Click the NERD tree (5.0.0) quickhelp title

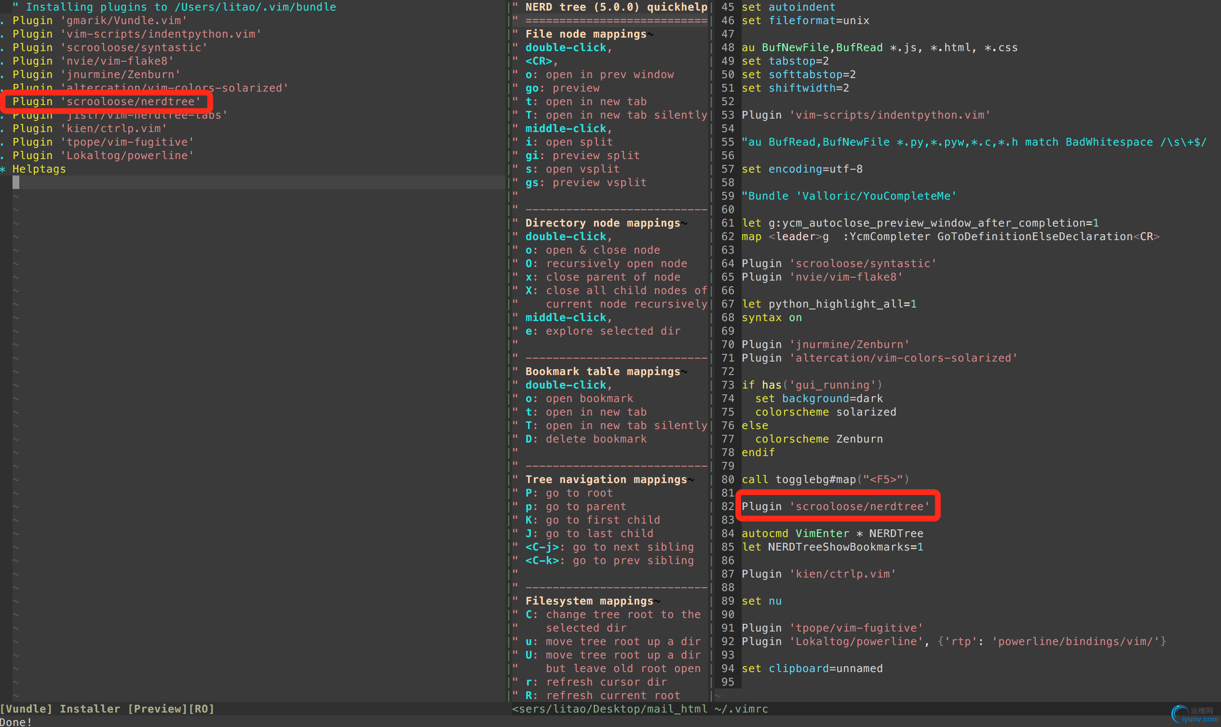point(616,7)
